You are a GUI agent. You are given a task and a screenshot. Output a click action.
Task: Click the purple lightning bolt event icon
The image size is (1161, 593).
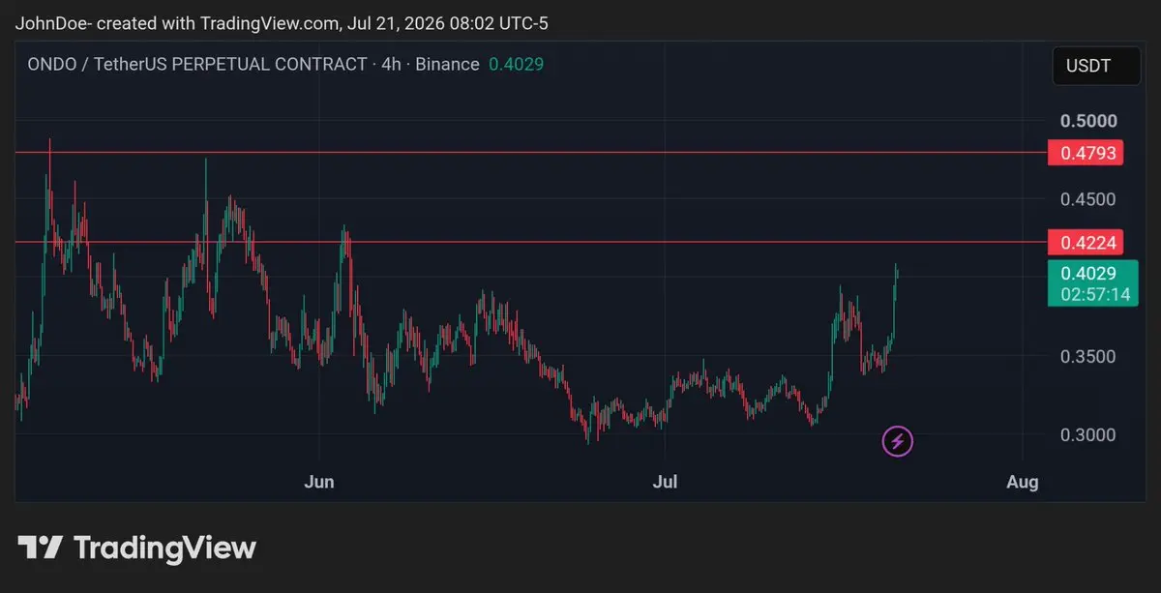[x=898, y=442]
